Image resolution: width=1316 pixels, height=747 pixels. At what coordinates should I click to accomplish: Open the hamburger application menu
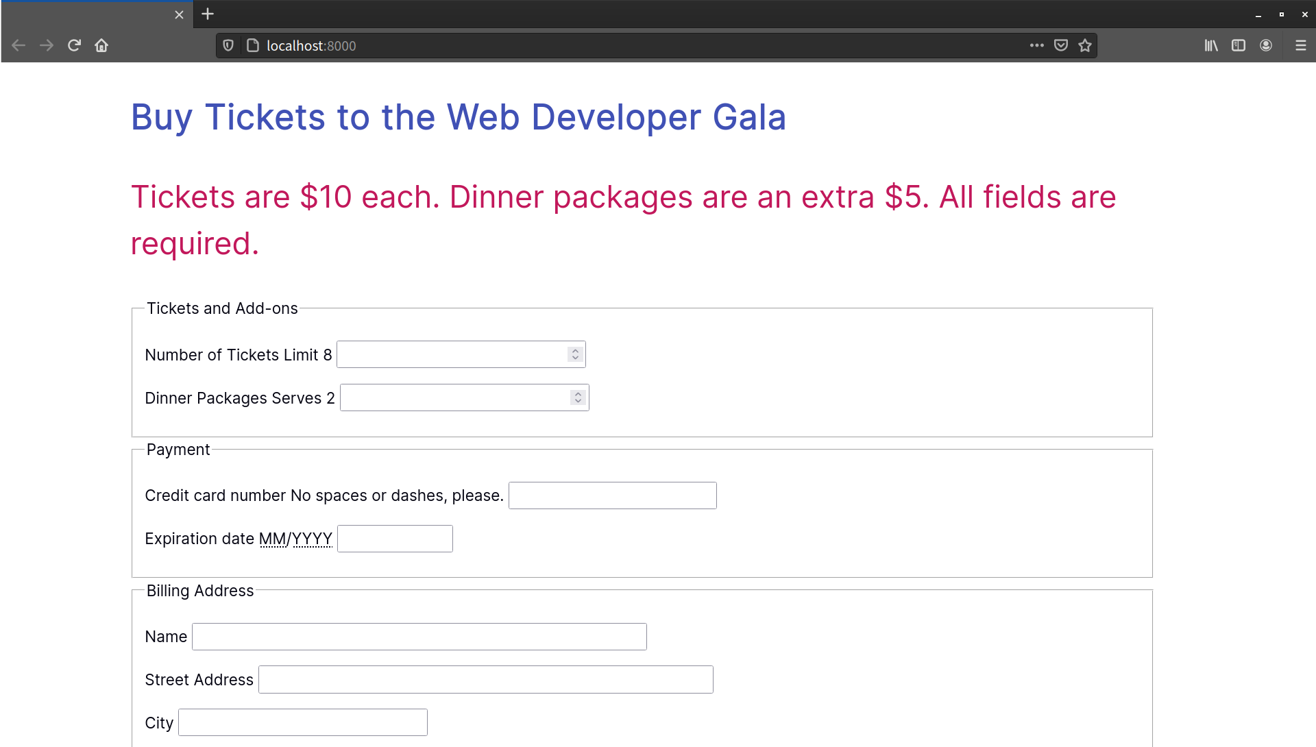[1300, 45]
